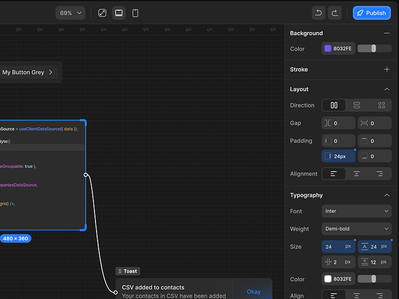The width and height of the screenshot is (399, 299).
Task: Click the Publish button
Action: point(371,13)
